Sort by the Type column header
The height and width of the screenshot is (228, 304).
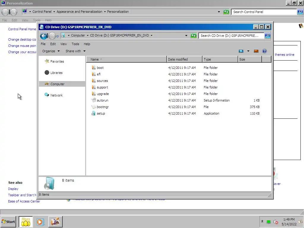pos(220,59)
